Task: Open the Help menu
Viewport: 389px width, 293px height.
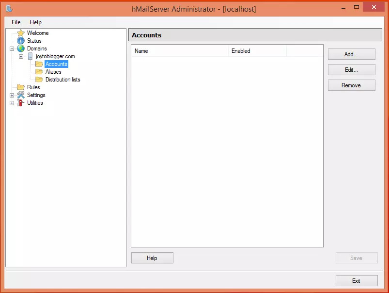Action: (x=35, y=22)
